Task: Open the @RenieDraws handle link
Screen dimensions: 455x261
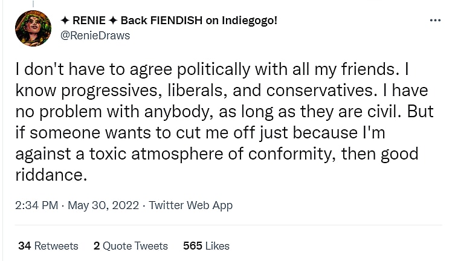Action: point(95,36)
